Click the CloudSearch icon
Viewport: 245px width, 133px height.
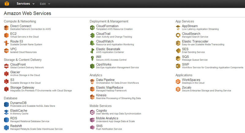point(178,35)
